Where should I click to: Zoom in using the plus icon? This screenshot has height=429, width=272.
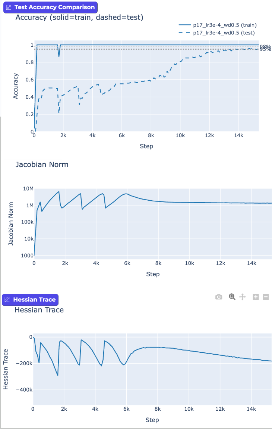256,297
